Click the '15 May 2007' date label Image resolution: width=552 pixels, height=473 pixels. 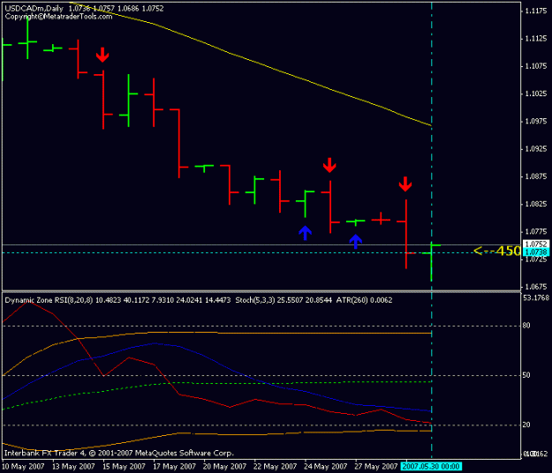click(x=124, y=467)
